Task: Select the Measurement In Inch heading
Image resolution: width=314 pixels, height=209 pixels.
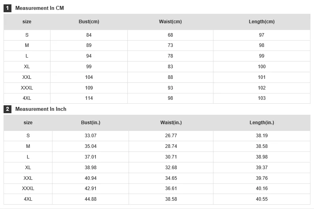Action: pos(41,109)
